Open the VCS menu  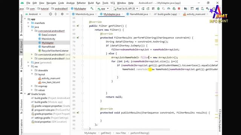113,3
